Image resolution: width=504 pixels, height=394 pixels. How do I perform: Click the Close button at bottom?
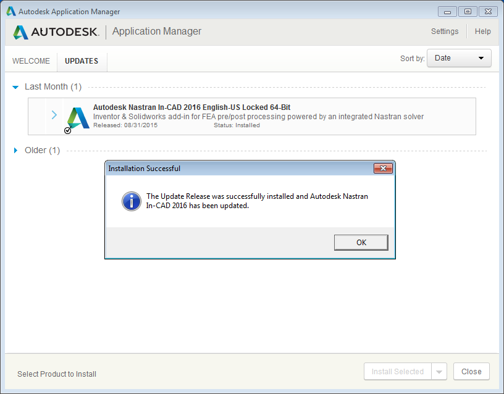click(x=471, y=372)
